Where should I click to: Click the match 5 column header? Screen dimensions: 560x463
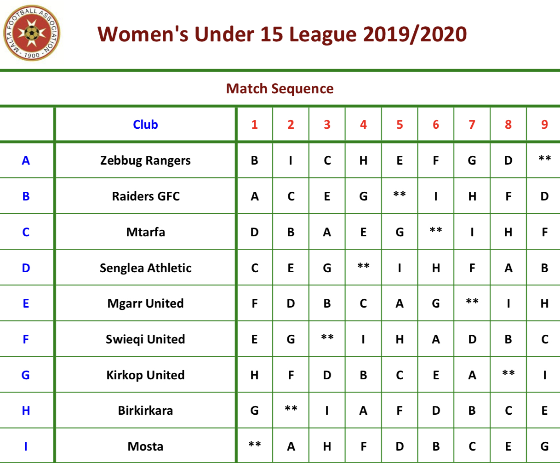coord(400,125)
